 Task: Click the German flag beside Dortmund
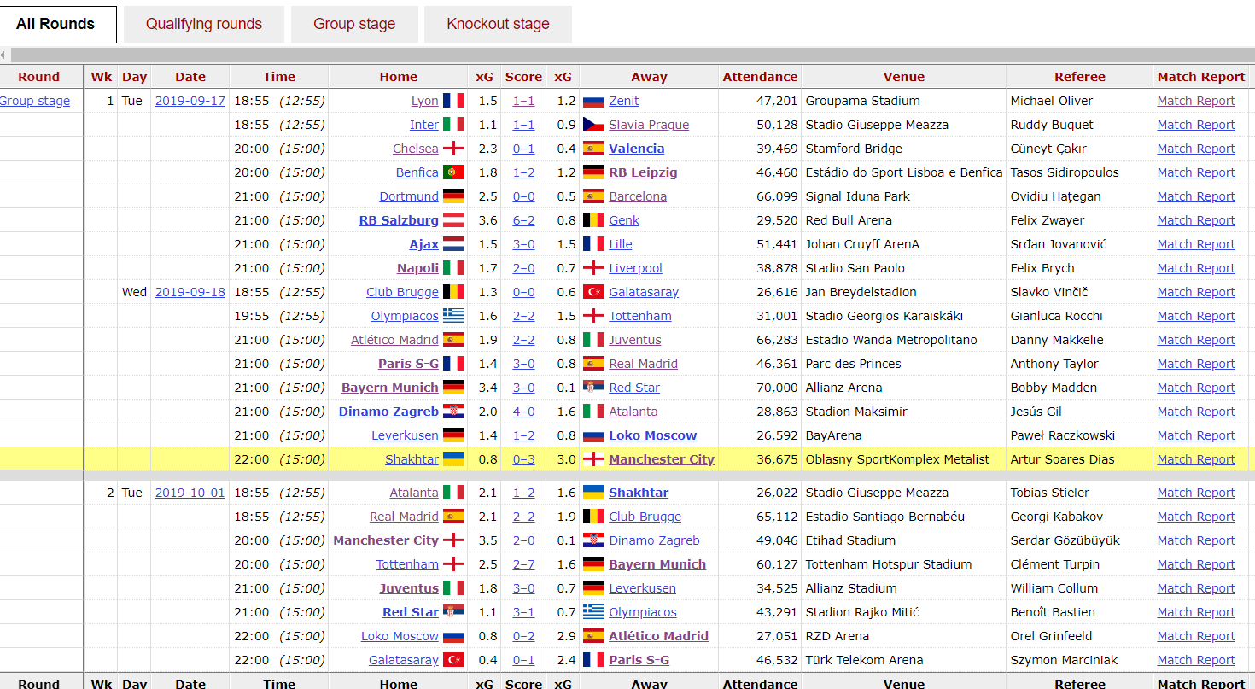click(453, 196)
